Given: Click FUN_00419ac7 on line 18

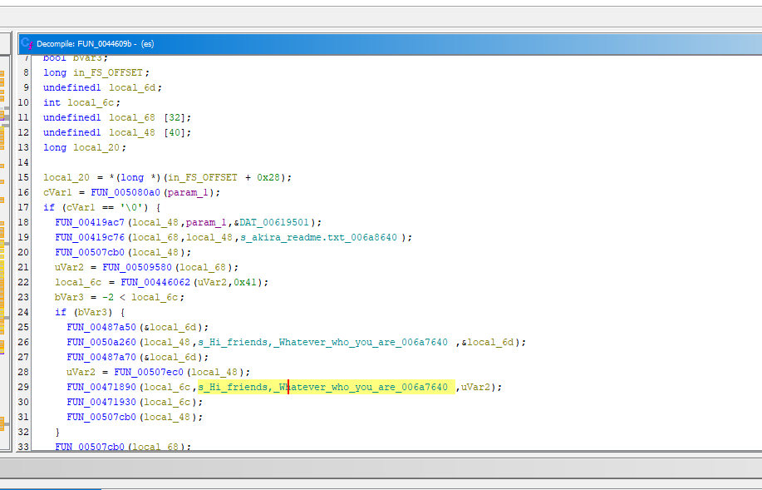Looking at the screenshot, I should pyautogui.click(x=90, y=222).
